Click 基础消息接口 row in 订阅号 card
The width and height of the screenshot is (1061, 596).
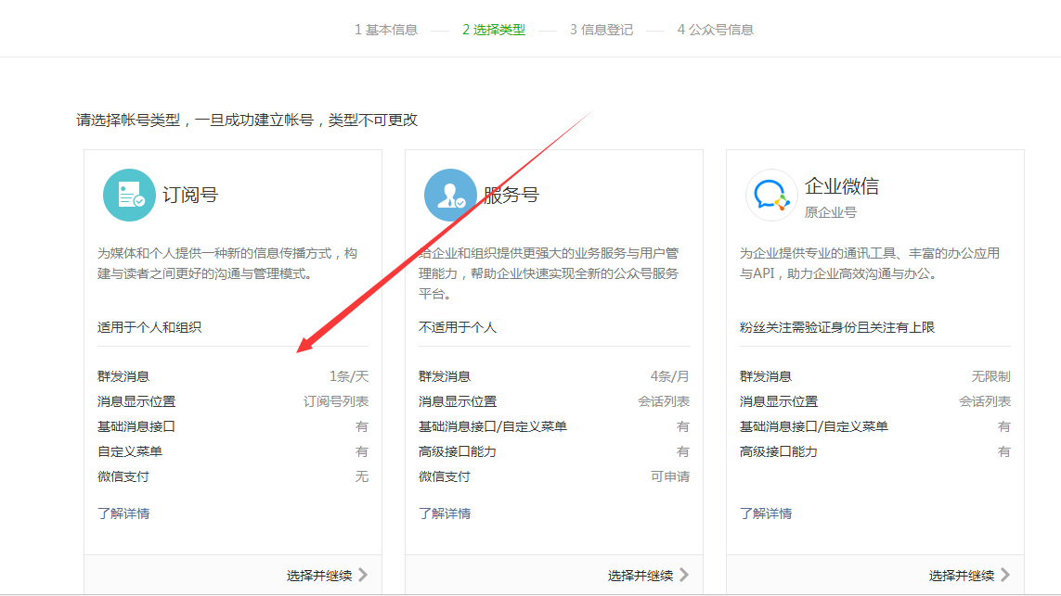(233, 427)
